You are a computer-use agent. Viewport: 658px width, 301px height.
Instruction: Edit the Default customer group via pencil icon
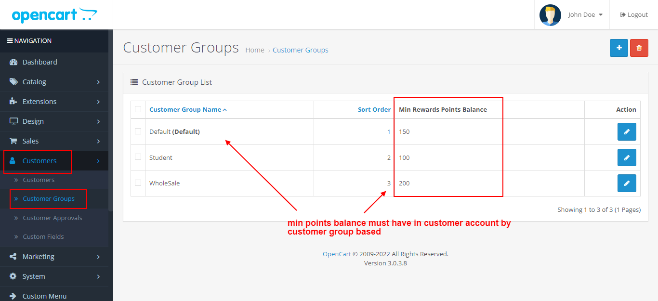627,131
